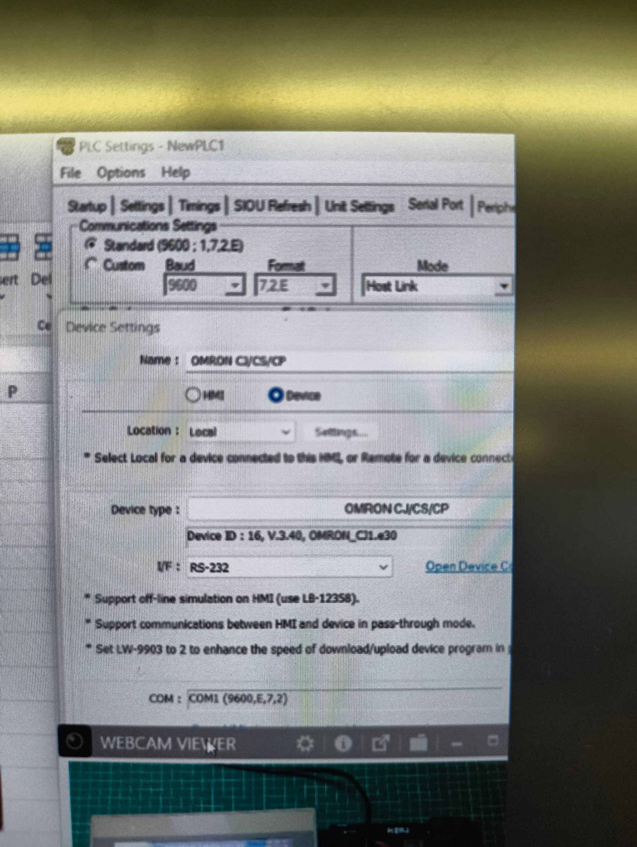Maximize the Webcam Viewer window
Image resolution: width=637 pixels, height=847 pixels.
click(x=493, y=741)
